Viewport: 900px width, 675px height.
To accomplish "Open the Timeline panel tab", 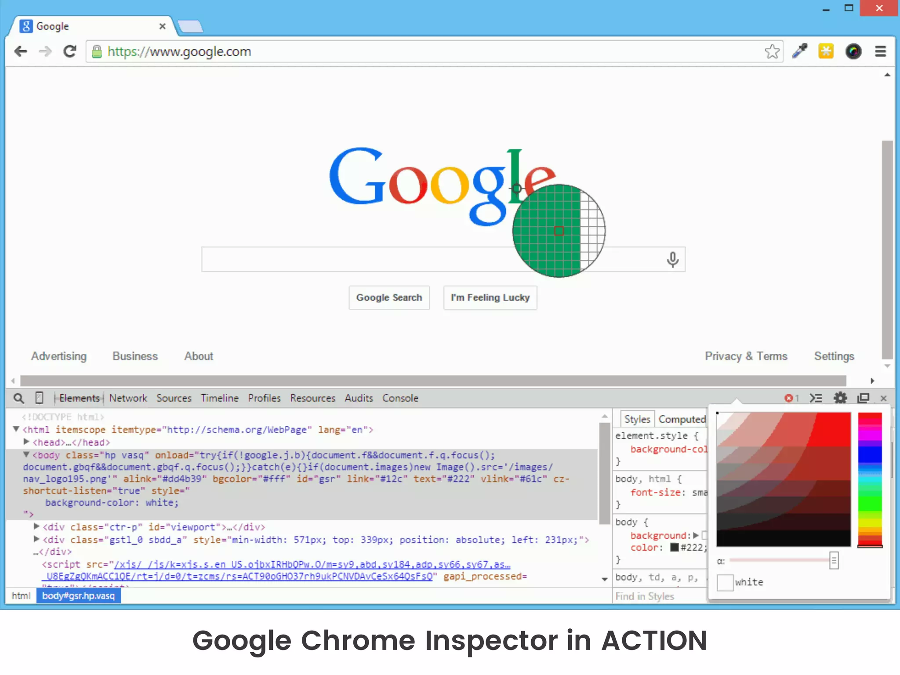I will (x=220, y=398).
